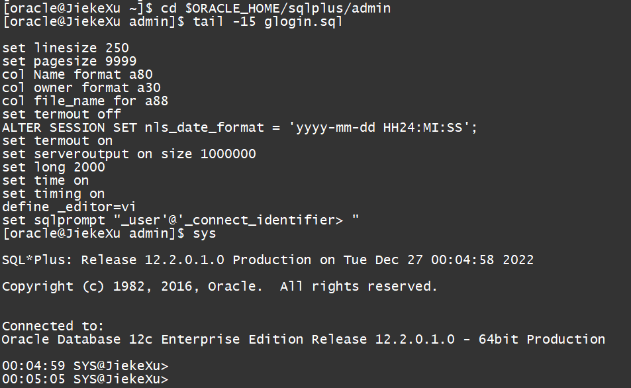This screenshot has width=631, height=388.
Task: Click the 'set linesize 250' line
Action: point(66,48)
